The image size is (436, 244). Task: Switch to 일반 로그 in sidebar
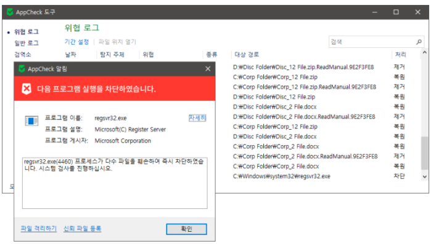[27, 43]
